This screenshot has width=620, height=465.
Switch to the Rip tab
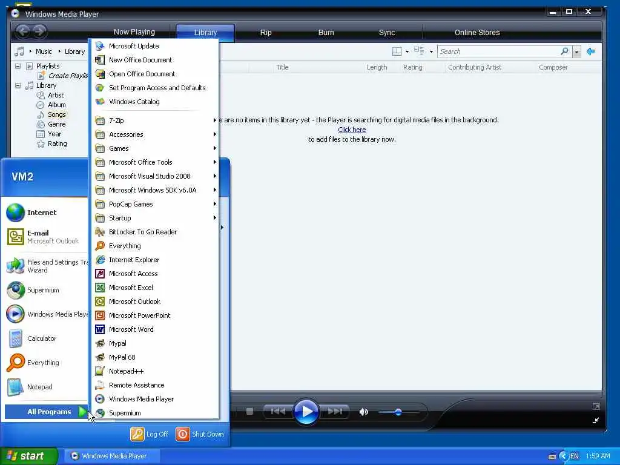(266, 33)
